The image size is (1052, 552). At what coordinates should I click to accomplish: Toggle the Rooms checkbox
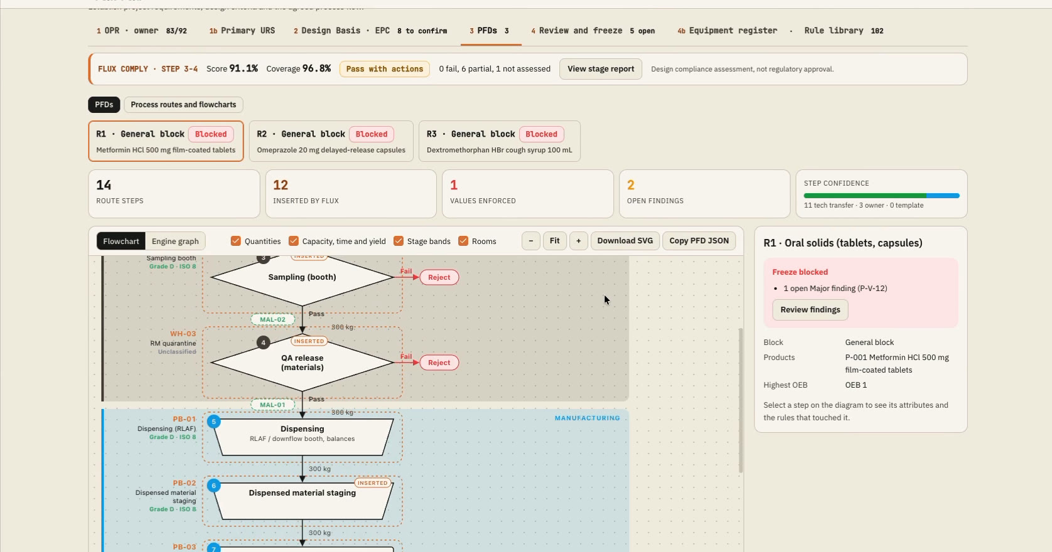click(x=463, y=241)
